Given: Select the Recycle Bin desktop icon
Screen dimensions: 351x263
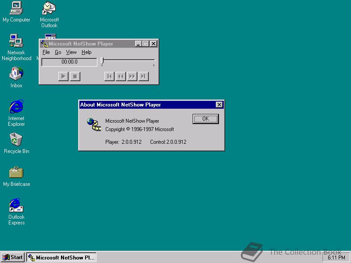Looking at the screenshot, I should (x=16, y=143).
